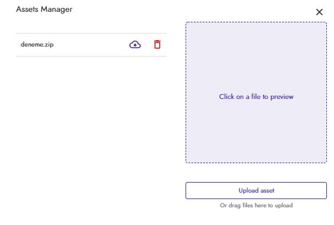Select the deneme.zip file row
Image resolution: width=334 pixels, height=225 pixels.
[x=91, y=45]
